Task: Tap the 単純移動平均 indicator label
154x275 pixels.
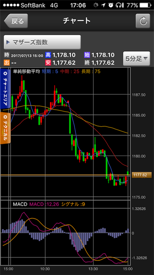Action: point(26,71)
